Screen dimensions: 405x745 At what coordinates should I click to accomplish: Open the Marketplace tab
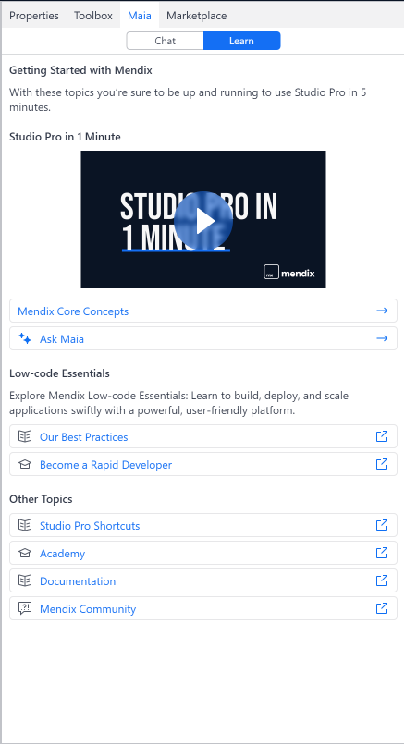point(196,16)
